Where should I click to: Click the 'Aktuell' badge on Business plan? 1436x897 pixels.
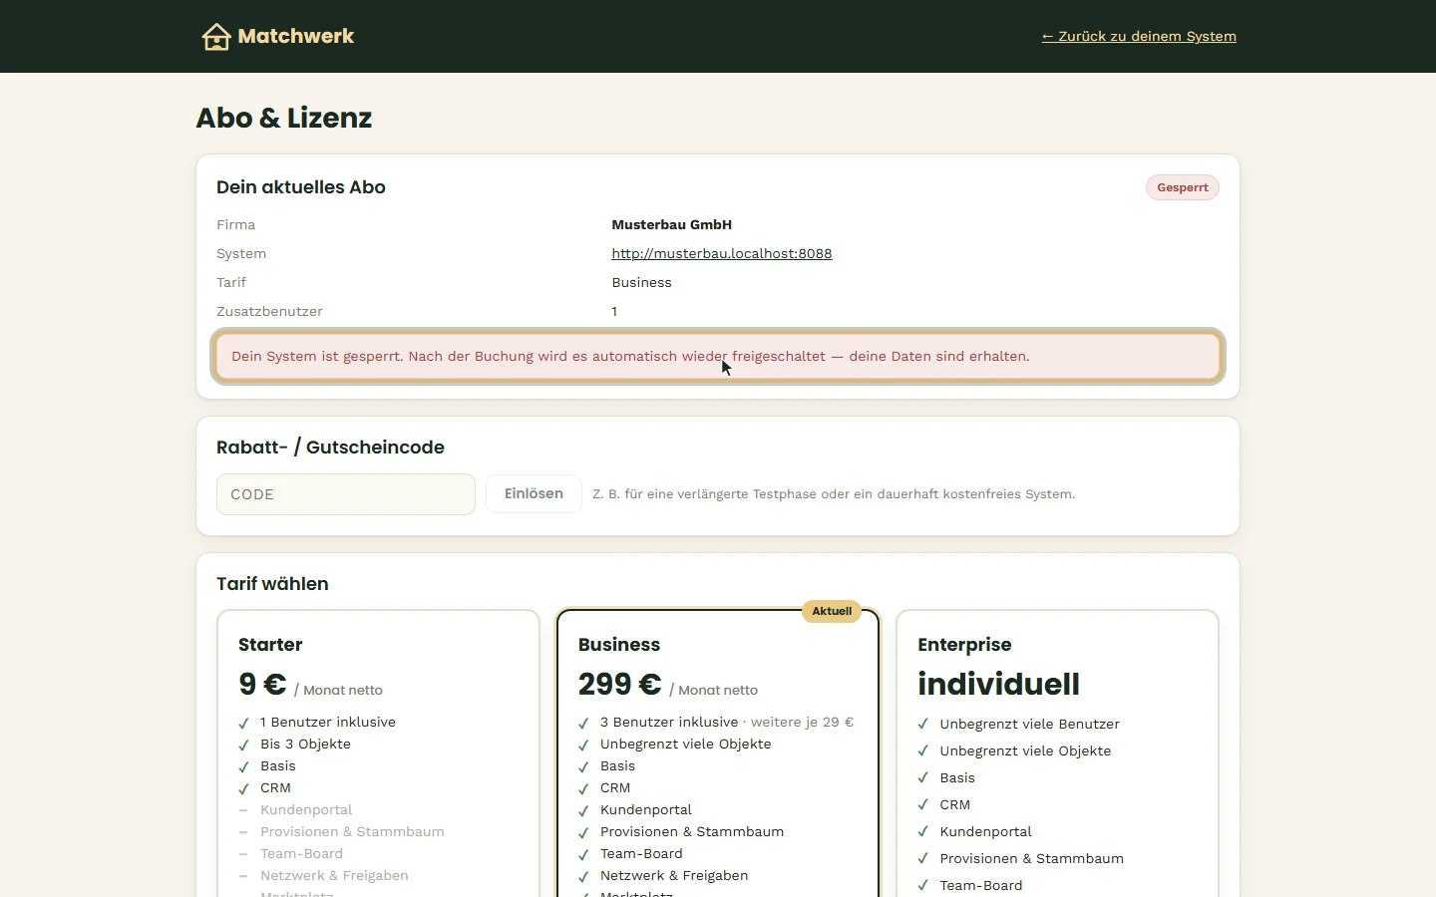click(832, 611)
